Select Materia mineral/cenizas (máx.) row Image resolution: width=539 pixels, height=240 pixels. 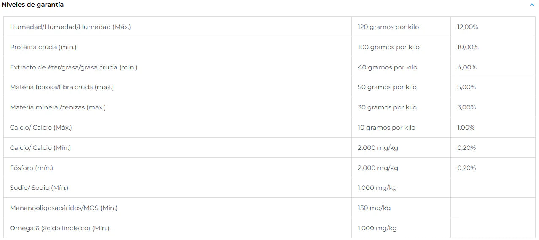click(269, 107)
